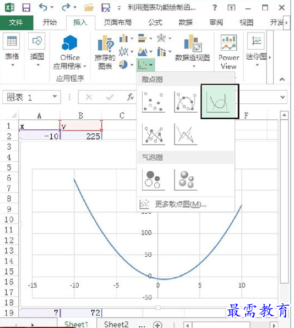Choose scatter with straight lines and markers
The image size is (294, 328).
[x=154, y=134]
